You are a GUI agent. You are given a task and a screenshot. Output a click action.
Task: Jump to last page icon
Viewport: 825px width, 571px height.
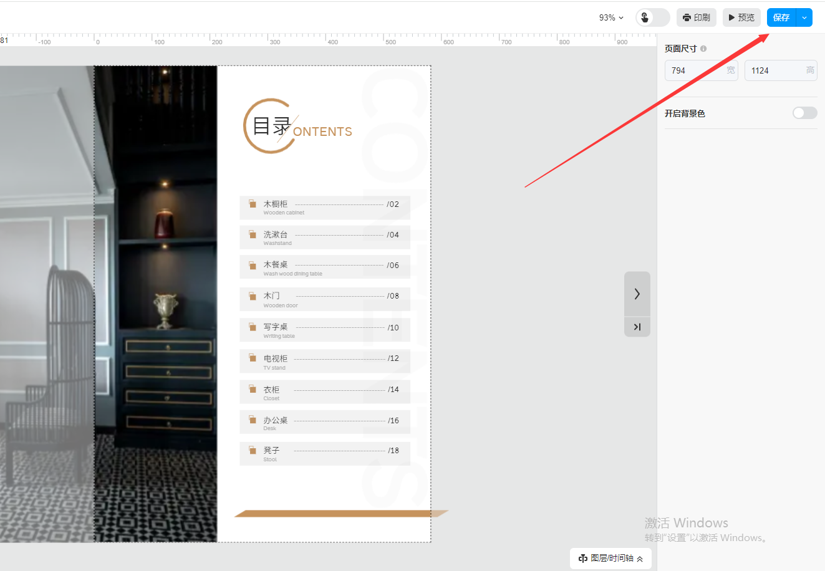pyautogui.click(x=637, y=327)
